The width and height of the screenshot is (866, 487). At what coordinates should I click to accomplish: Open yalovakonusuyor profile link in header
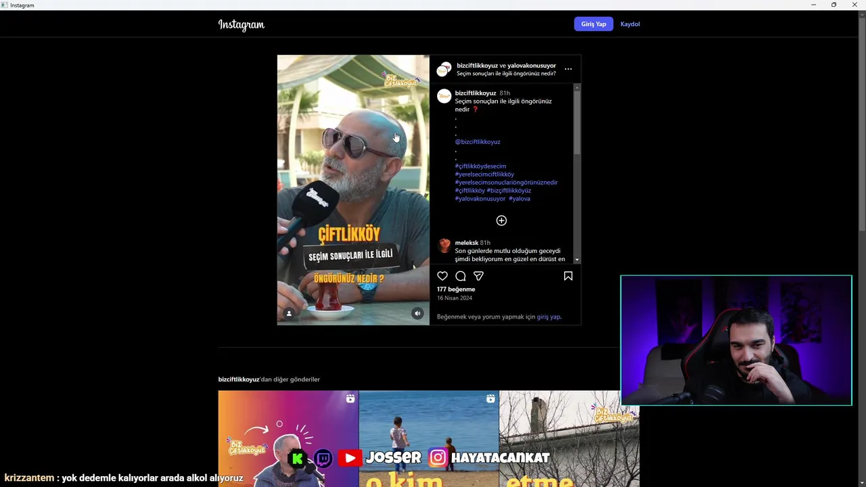coord(532,66)
